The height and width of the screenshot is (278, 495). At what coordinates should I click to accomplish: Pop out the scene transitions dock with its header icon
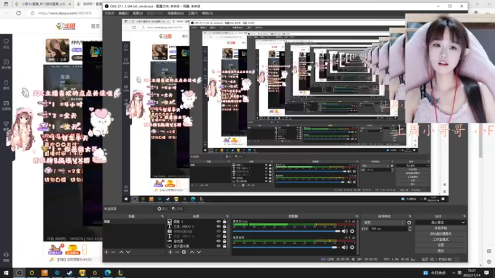410,216
